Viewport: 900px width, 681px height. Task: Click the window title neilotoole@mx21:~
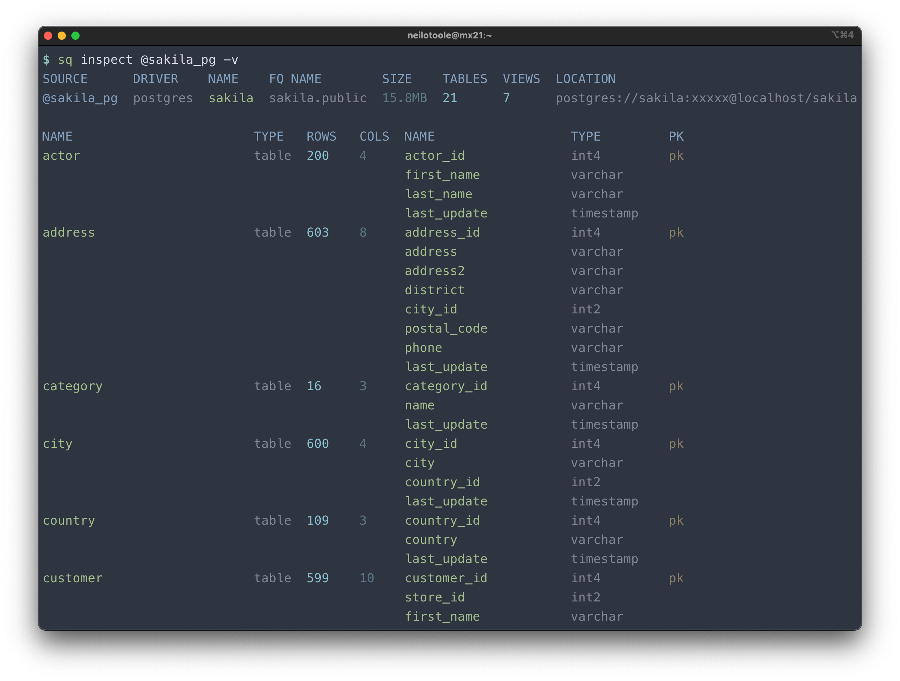450,35
